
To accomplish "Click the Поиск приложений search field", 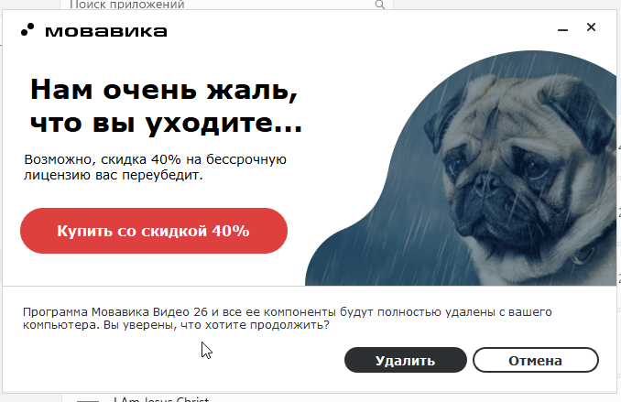I will tap(226, 5).
